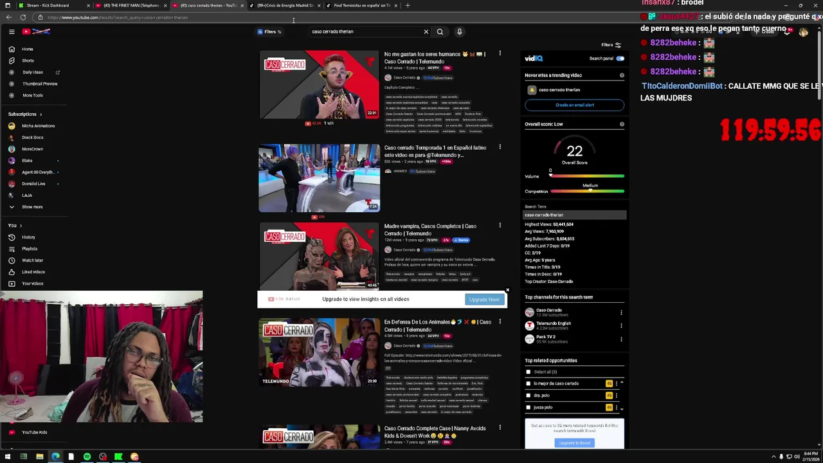Click the Competition score slider bar
The width and height of the screenshot is (823, 463).
tap(587, 192)
